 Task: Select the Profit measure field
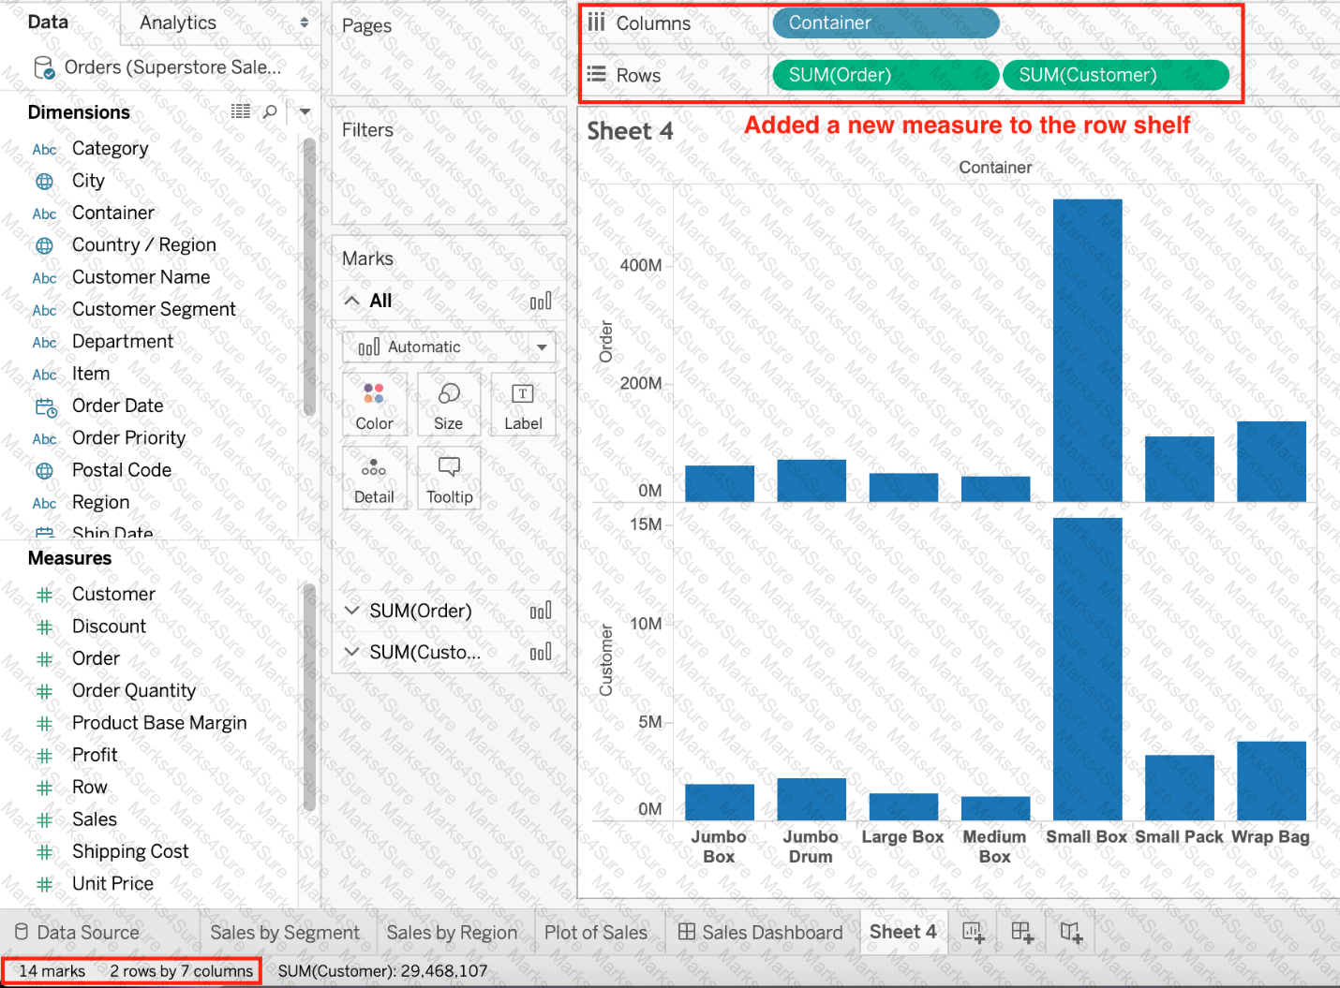[x=95, y=755]
